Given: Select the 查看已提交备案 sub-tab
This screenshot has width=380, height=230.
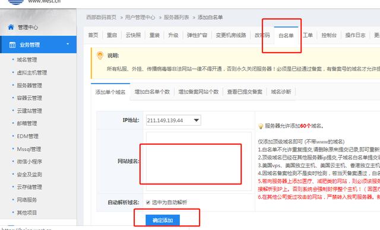Looking at the screenshot, I should 245,92.
